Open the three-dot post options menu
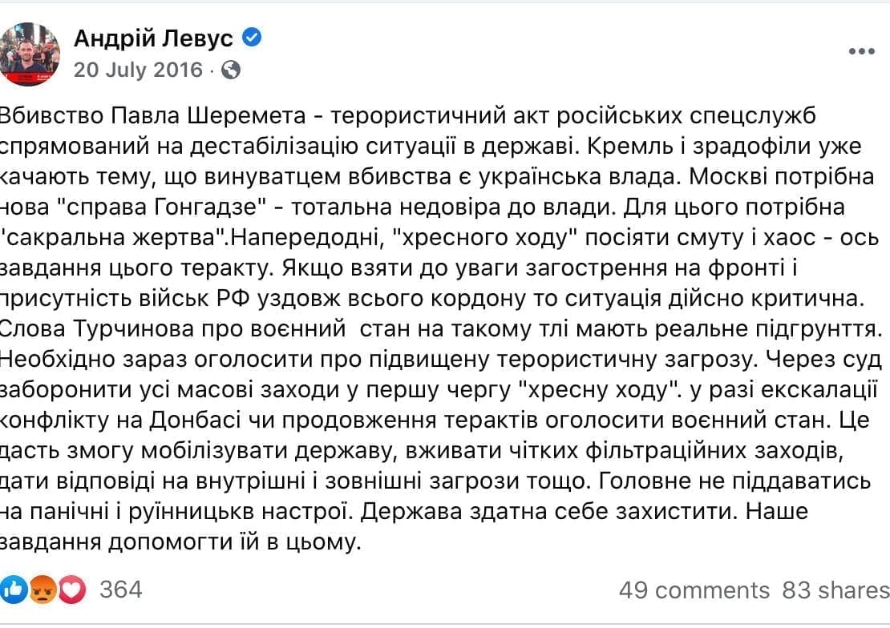 862,51
